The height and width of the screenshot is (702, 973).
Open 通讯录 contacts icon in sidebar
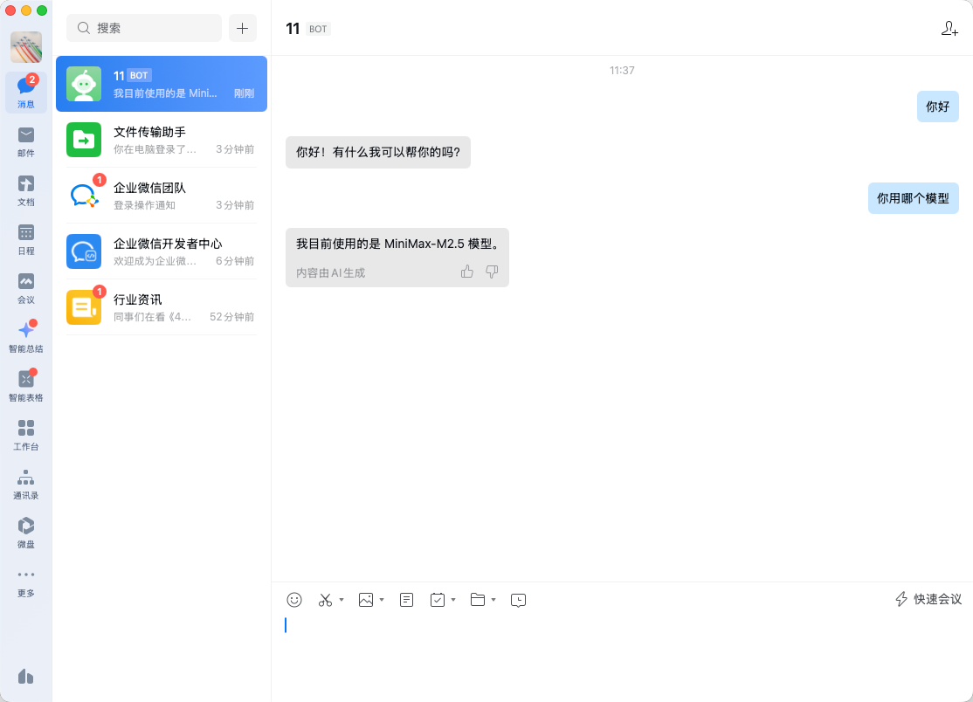(x=26, y=483)
